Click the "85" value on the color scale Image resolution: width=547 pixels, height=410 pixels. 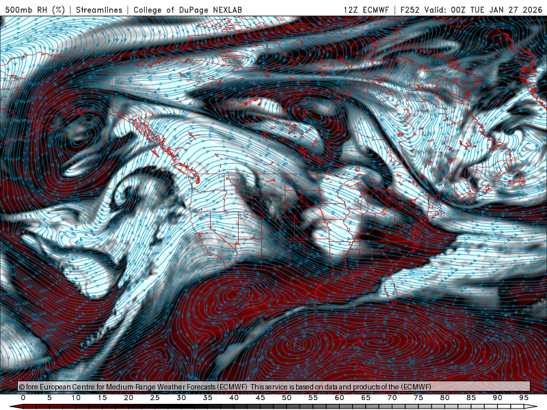(x=471, y=398)
